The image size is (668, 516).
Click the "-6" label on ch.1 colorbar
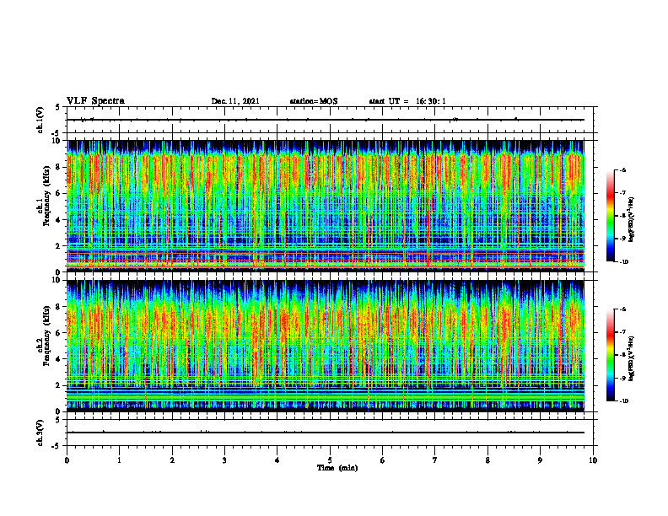(623, 169)
